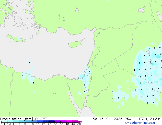Click the 30–35 mm purple legend swatch
The width and height of the screenshot is (162, 125).
[57, 122]
